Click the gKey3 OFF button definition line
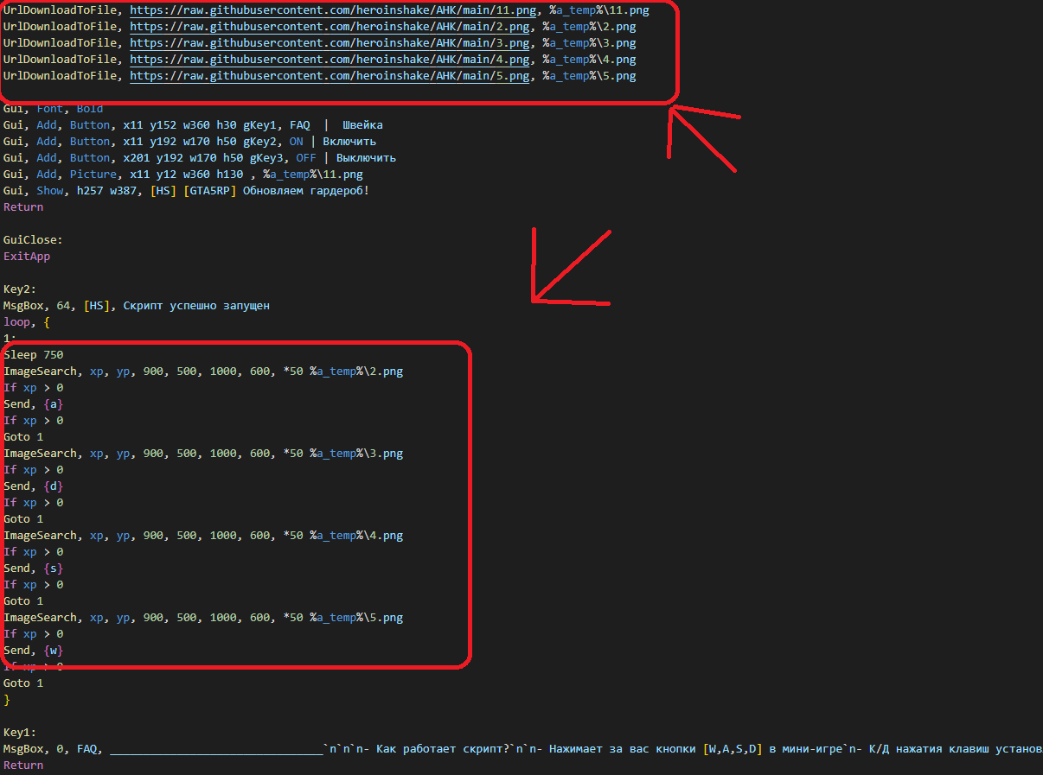Viewport: 1043px width, 775px height. point(199,158)
